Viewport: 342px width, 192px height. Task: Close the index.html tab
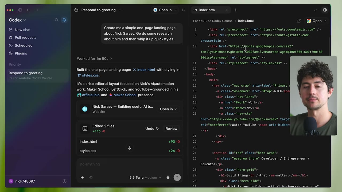coord(227,10)
